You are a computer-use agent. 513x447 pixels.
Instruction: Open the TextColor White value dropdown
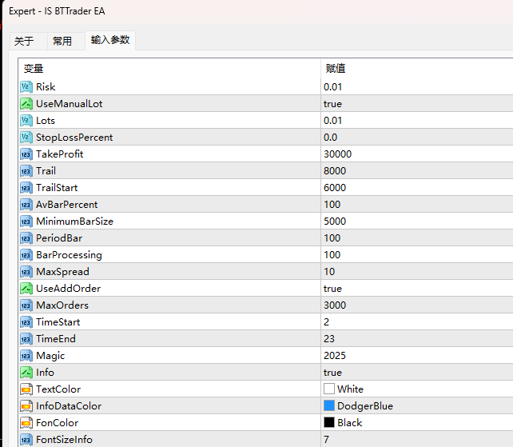(417, 389)
